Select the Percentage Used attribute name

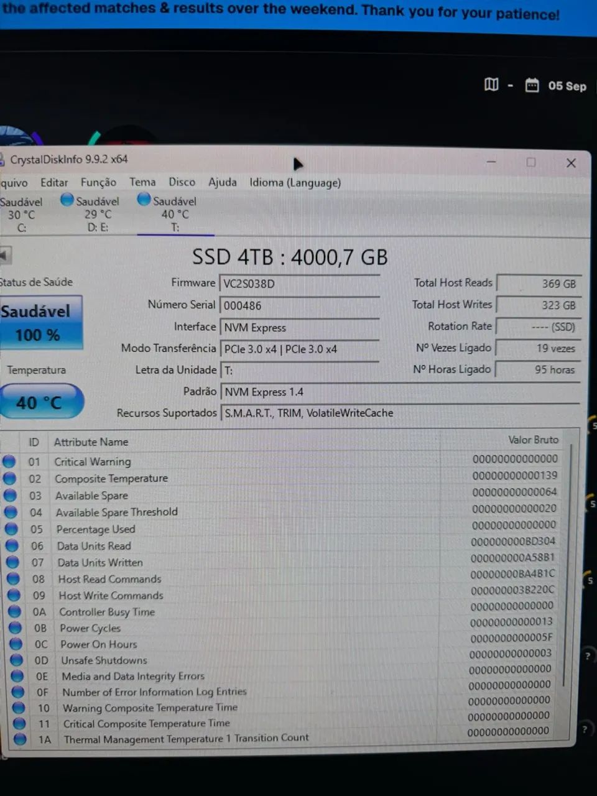click(x=96, y=529)
